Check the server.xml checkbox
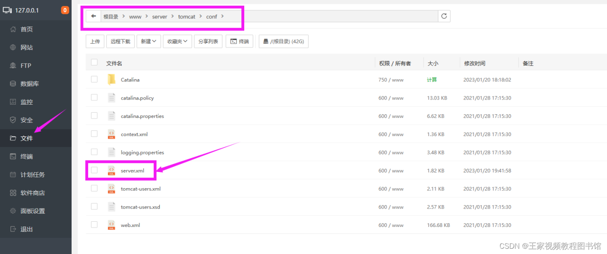This screenshot has width=607, height=254. (94, 170)
